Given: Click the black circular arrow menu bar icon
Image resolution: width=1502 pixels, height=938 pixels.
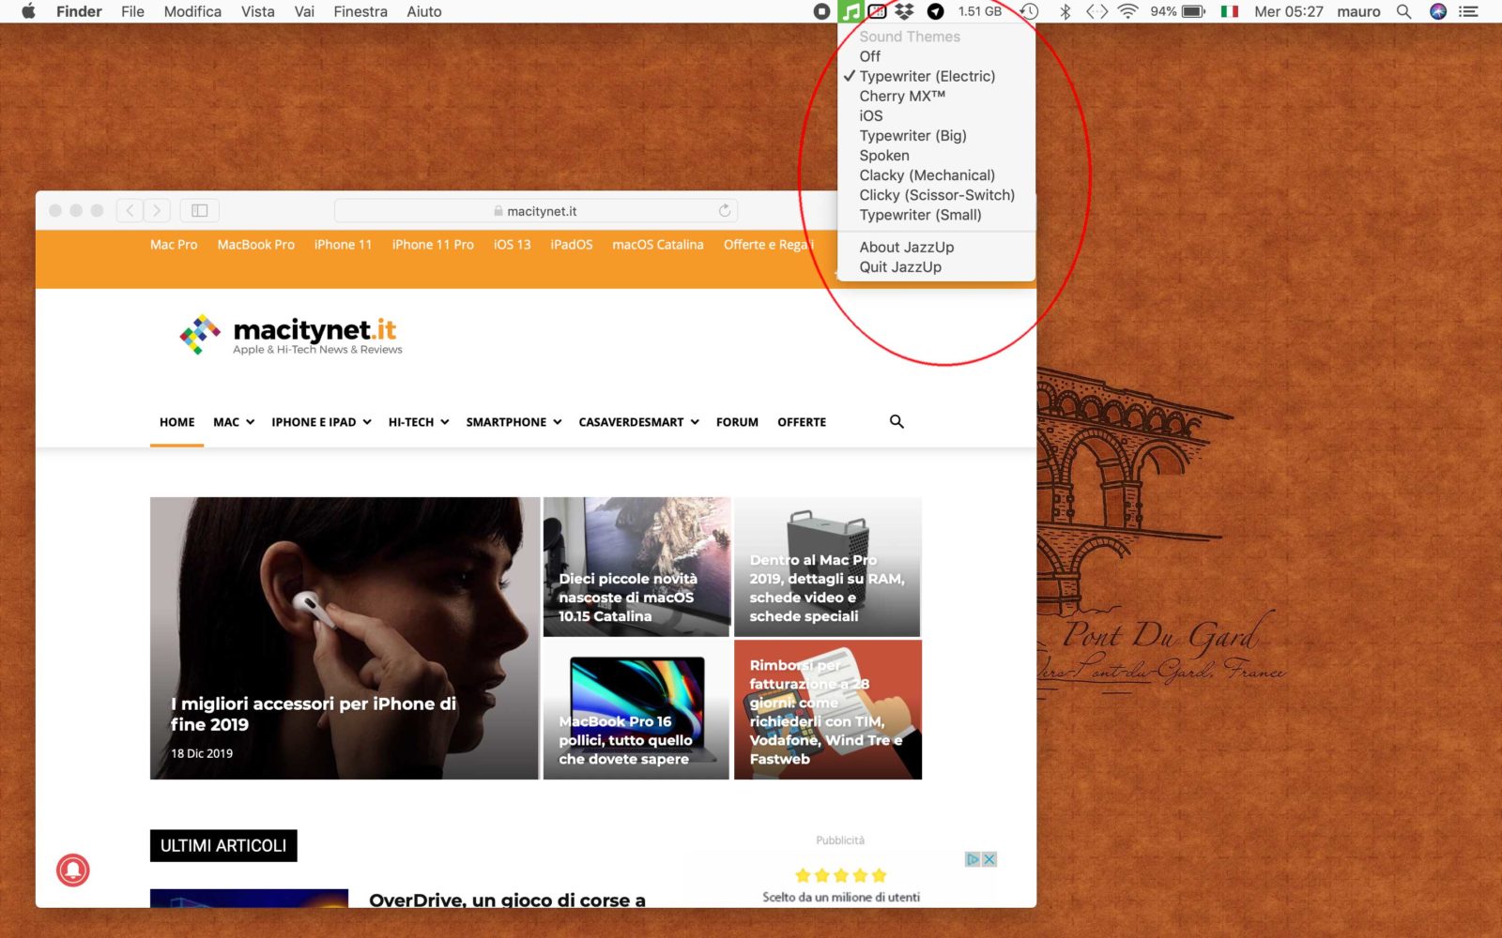Looking at the screenshot, I should [x=935, y=11].
